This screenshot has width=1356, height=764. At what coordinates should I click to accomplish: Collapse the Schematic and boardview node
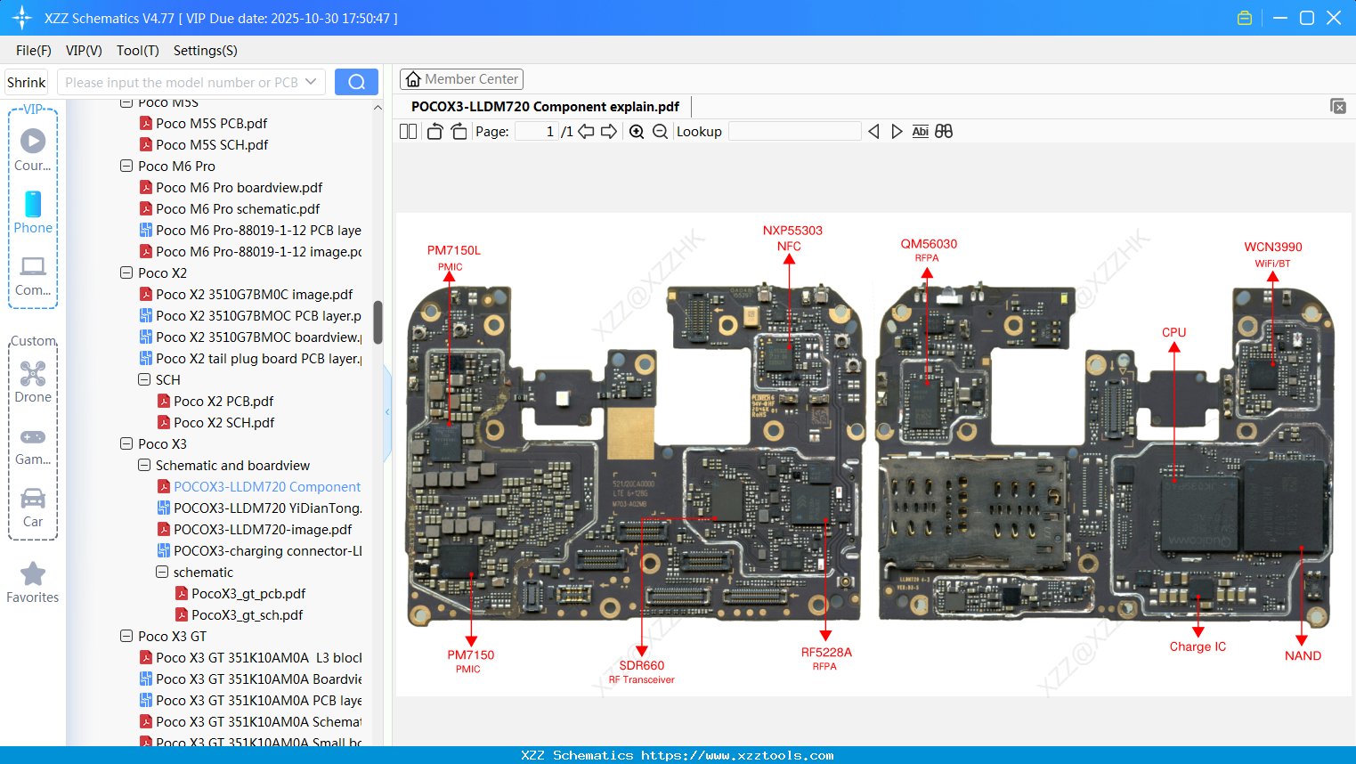(143, 465)
